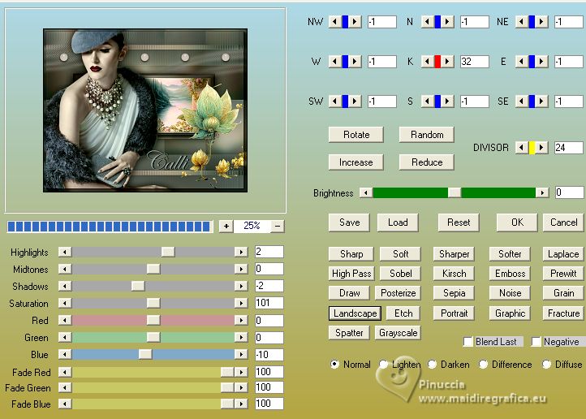Apply the Sharp preset
586x419 pixels.
(351, 254)
